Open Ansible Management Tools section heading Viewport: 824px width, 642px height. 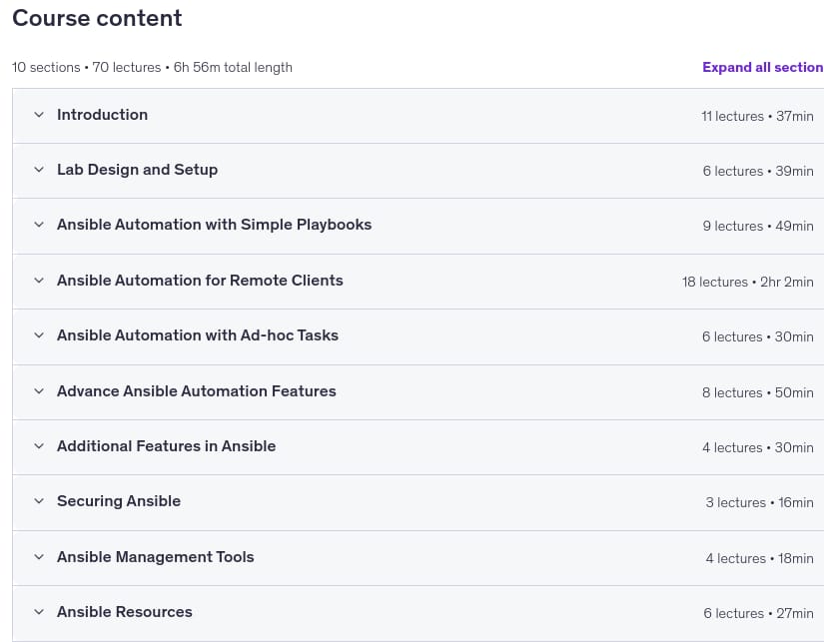point(156,557)
